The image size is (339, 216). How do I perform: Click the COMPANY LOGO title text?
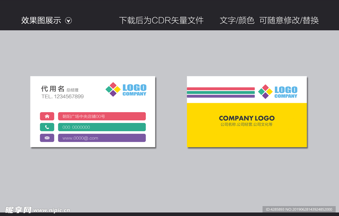247,118
